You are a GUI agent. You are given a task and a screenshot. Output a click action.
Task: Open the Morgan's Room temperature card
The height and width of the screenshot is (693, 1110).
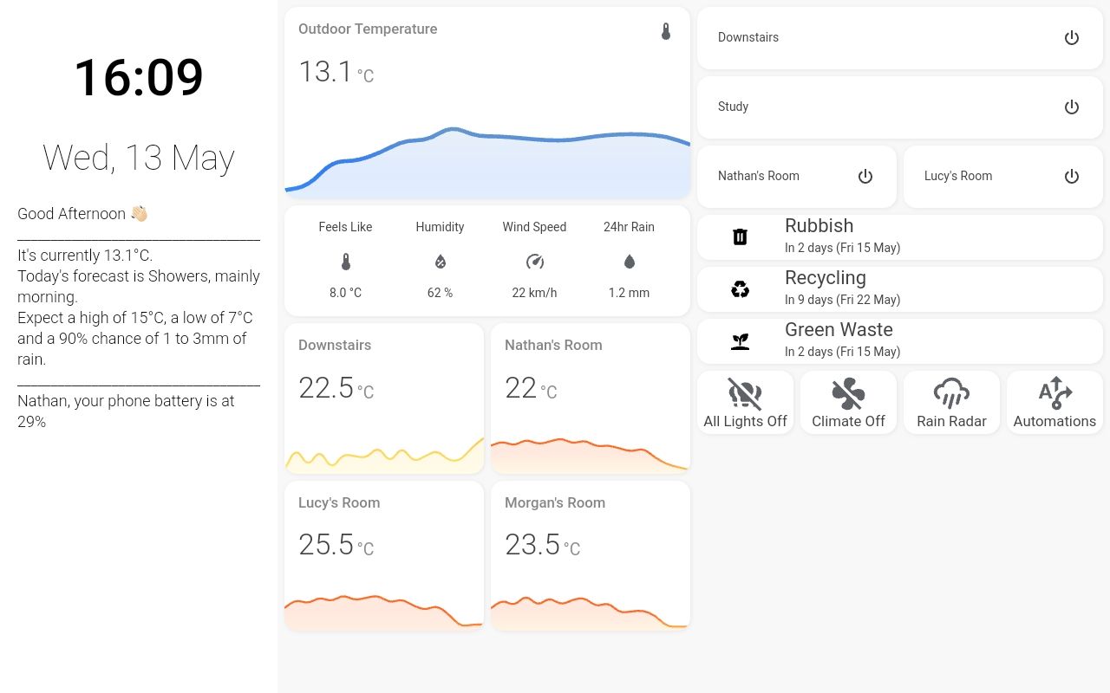590,554
